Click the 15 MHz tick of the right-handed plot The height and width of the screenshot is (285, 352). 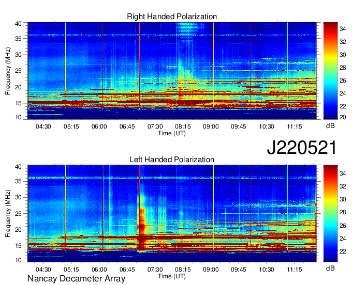[19, 103]
